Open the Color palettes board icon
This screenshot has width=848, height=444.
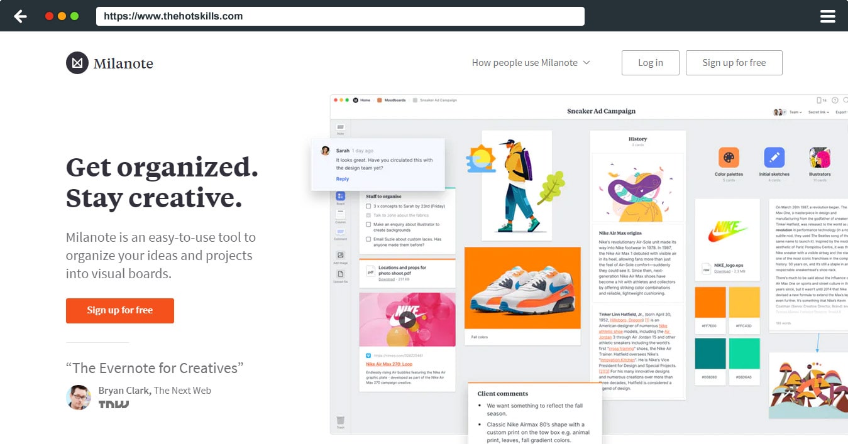pyautogui.click(x=729, y=157)
